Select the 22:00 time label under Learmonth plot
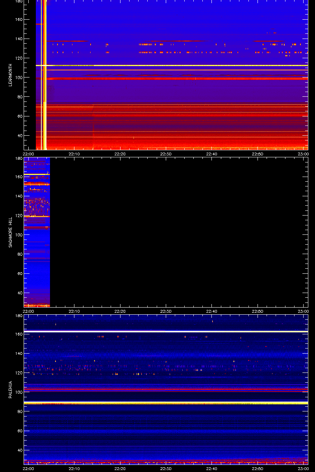 pyautogui.click(x=28, y=154)
